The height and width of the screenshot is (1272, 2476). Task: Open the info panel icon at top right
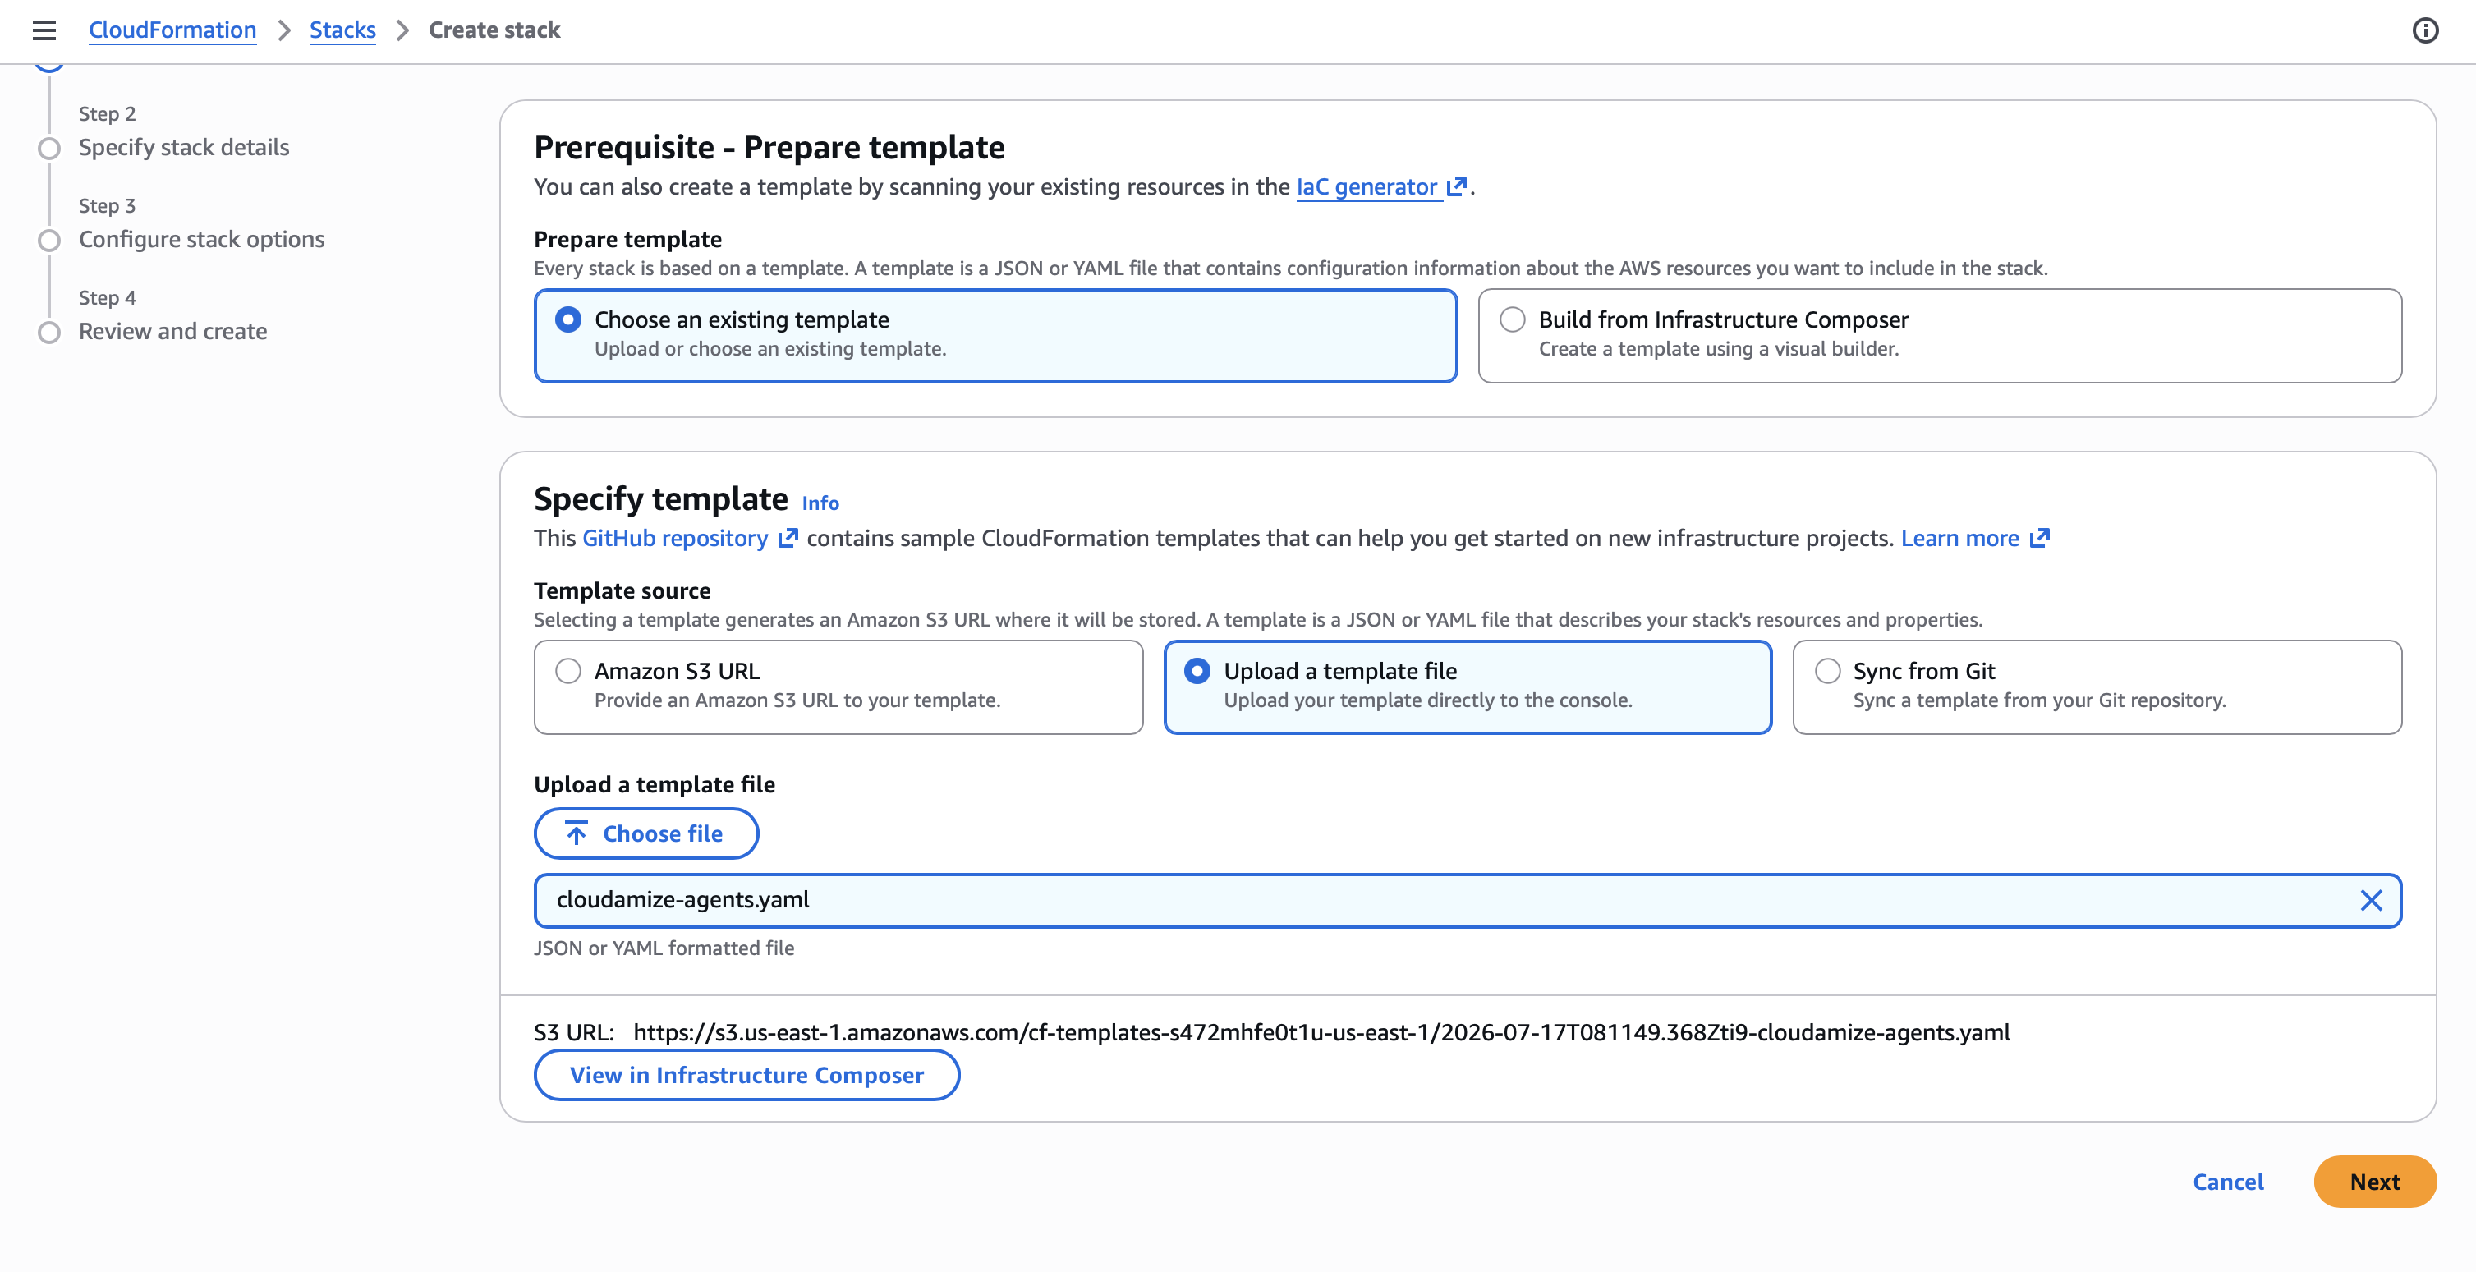[x=2425, y=30]
